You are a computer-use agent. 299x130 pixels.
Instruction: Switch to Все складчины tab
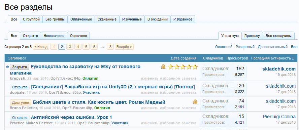pos(278,36)
